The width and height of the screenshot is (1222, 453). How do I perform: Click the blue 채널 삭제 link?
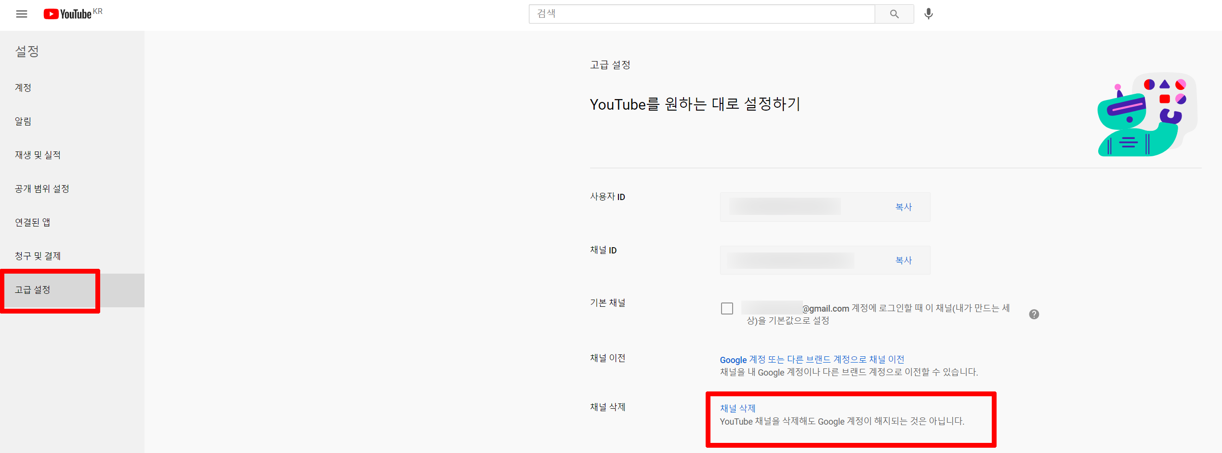pyautogui.click(x=737, y=408)
